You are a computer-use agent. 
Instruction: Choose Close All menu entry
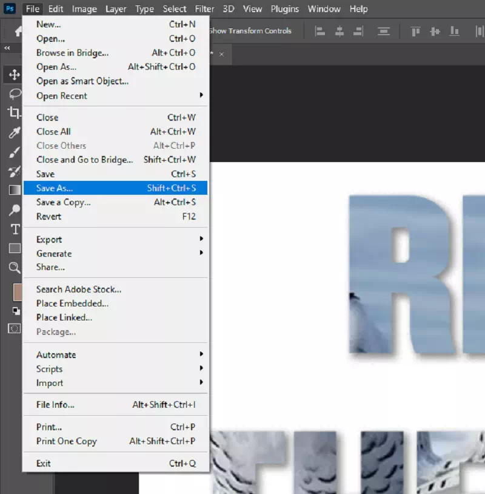click(x=116, y=131)
